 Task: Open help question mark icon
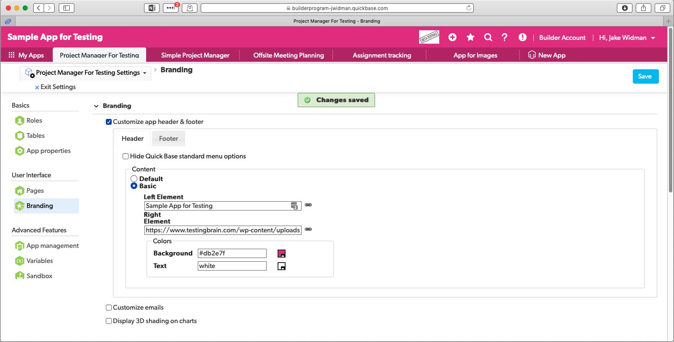pyautogui.click(x=504, y=37)
